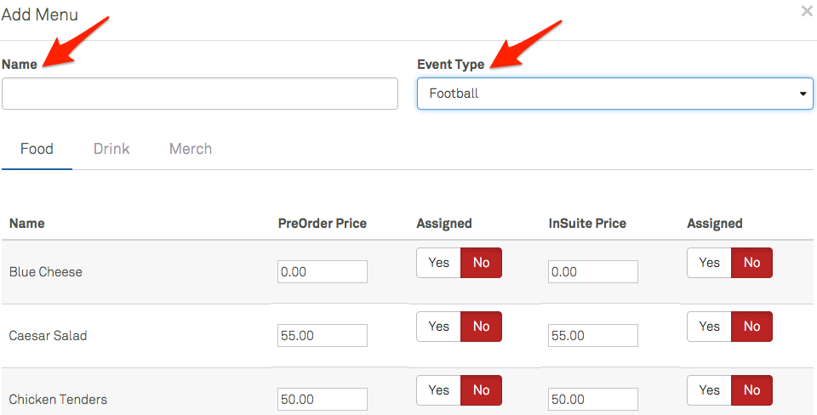817x415 pixels.
Task: Set Caesar Salad InSuite Assigned to Yes
Action: coord(709,327)
